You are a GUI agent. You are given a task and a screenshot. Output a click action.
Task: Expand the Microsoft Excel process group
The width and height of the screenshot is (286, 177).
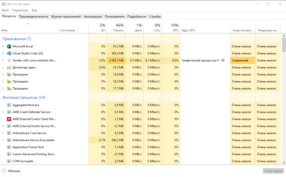[3, 46]
